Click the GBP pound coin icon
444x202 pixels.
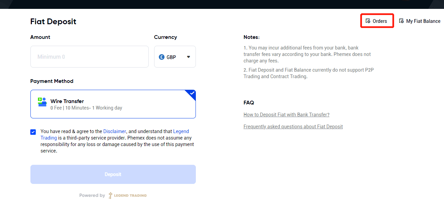(x=162, y=57)
